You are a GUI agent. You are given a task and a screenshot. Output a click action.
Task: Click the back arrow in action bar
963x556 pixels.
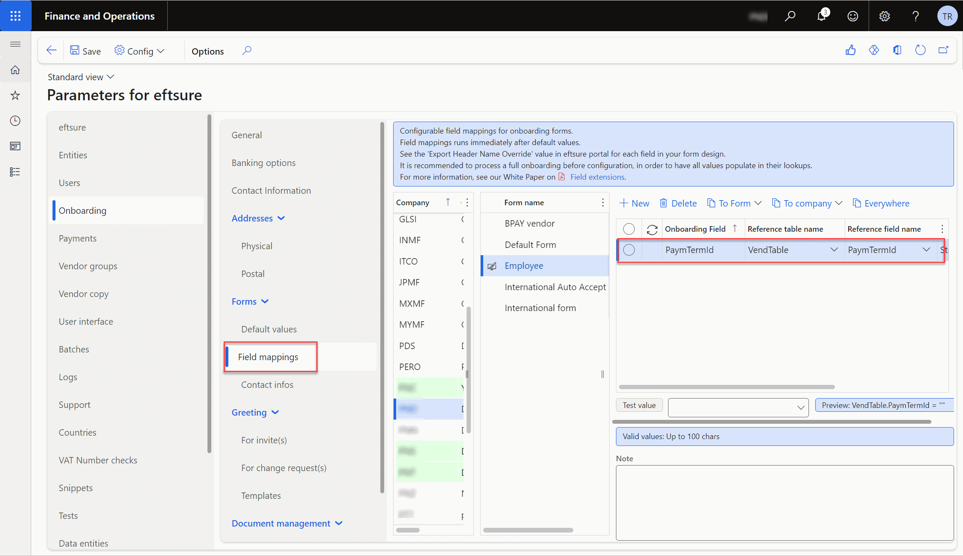[x=51, y=51]
